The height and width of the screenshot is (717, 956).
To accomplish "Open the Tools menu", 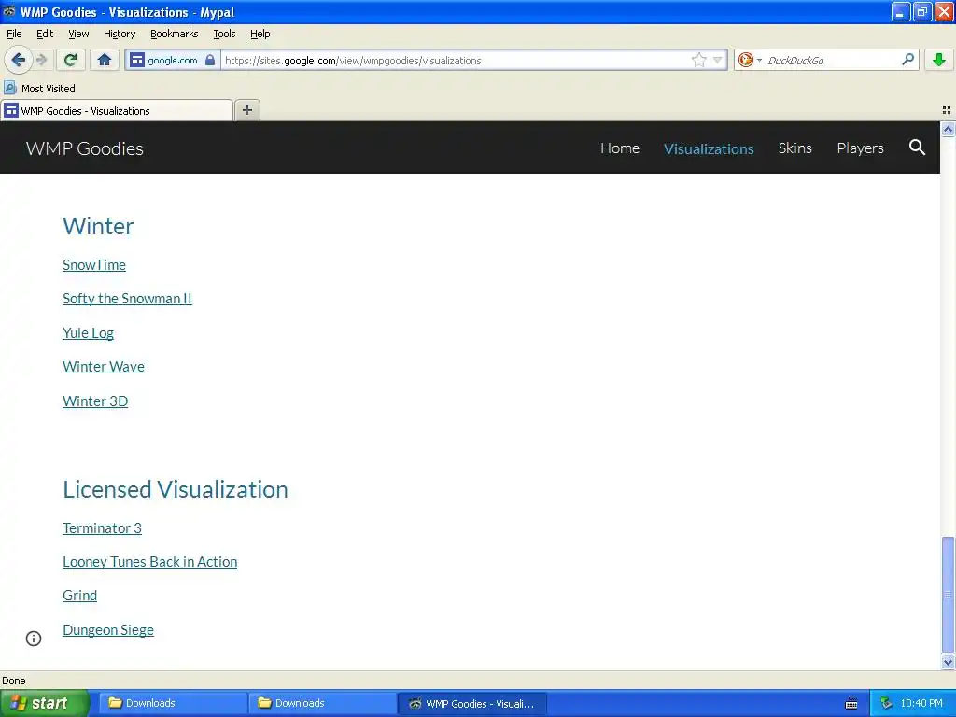I will (x=224, y=34).
